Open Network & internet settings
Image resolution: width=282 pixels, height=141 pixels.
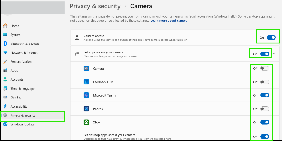click(x=24, y=53)
